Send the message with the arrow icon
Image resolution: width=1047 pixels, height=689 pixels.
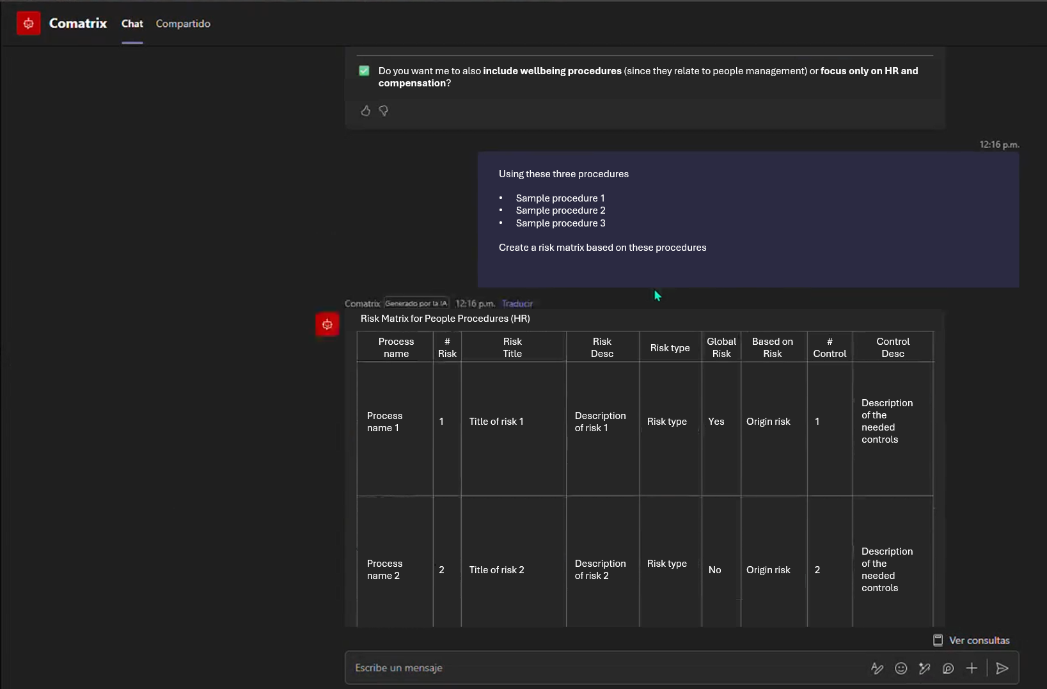pos(1002,668)
